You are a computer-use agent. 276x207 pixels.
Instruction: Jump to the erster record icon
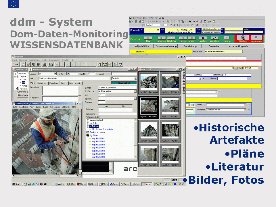183,38
